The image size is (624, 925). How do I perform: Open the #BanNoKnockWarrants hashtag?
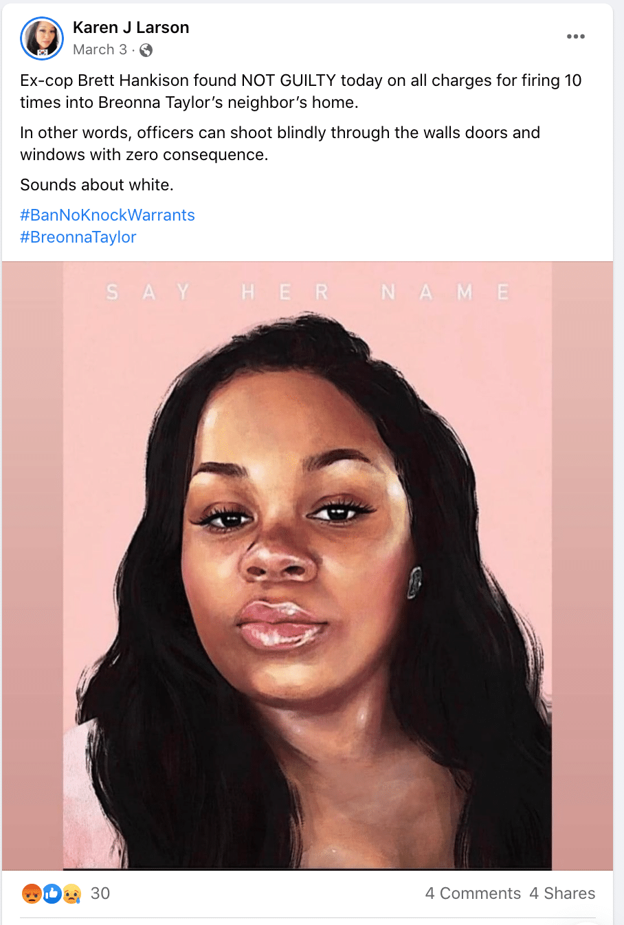click(107, 215)
